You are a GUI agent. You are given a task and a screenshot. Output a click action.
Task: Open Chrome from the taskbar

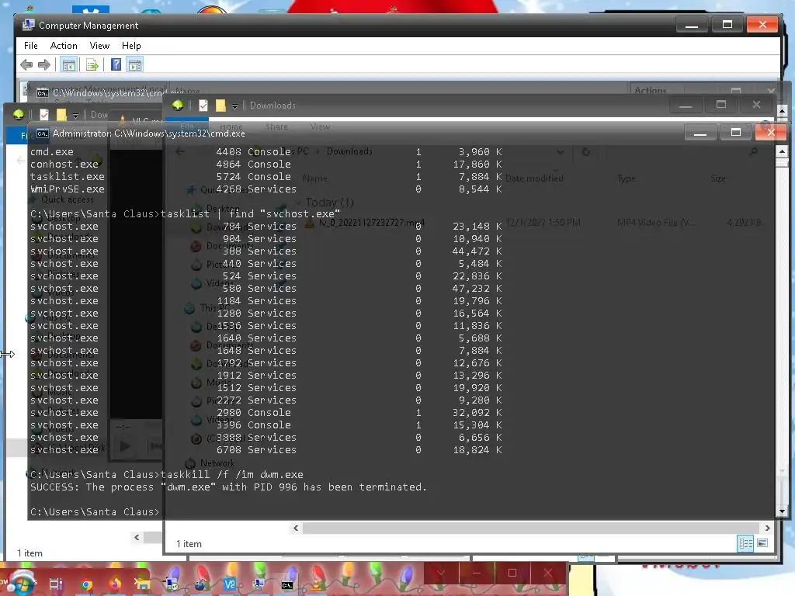pos(86,585)
